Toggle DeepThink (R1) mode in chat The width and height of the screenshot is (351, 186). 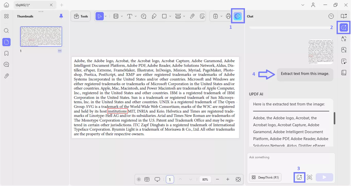pos(265,177)
